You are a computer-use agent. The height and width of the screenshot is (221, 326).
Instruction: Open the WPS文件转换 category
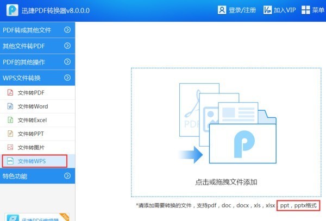click(37, 78)
